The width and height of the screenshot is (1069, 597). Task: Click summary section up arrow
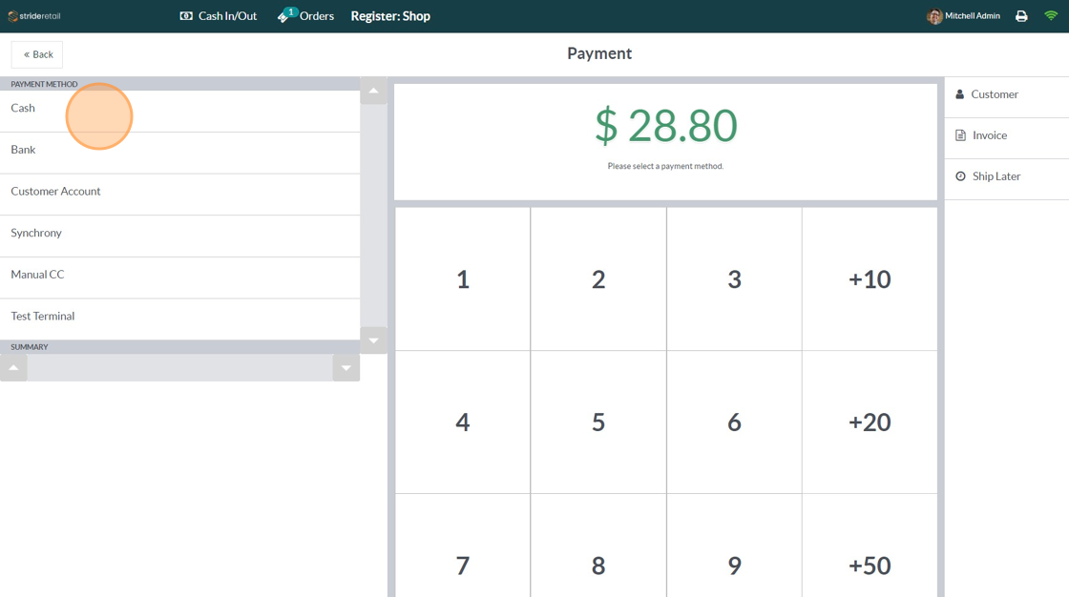13,367
